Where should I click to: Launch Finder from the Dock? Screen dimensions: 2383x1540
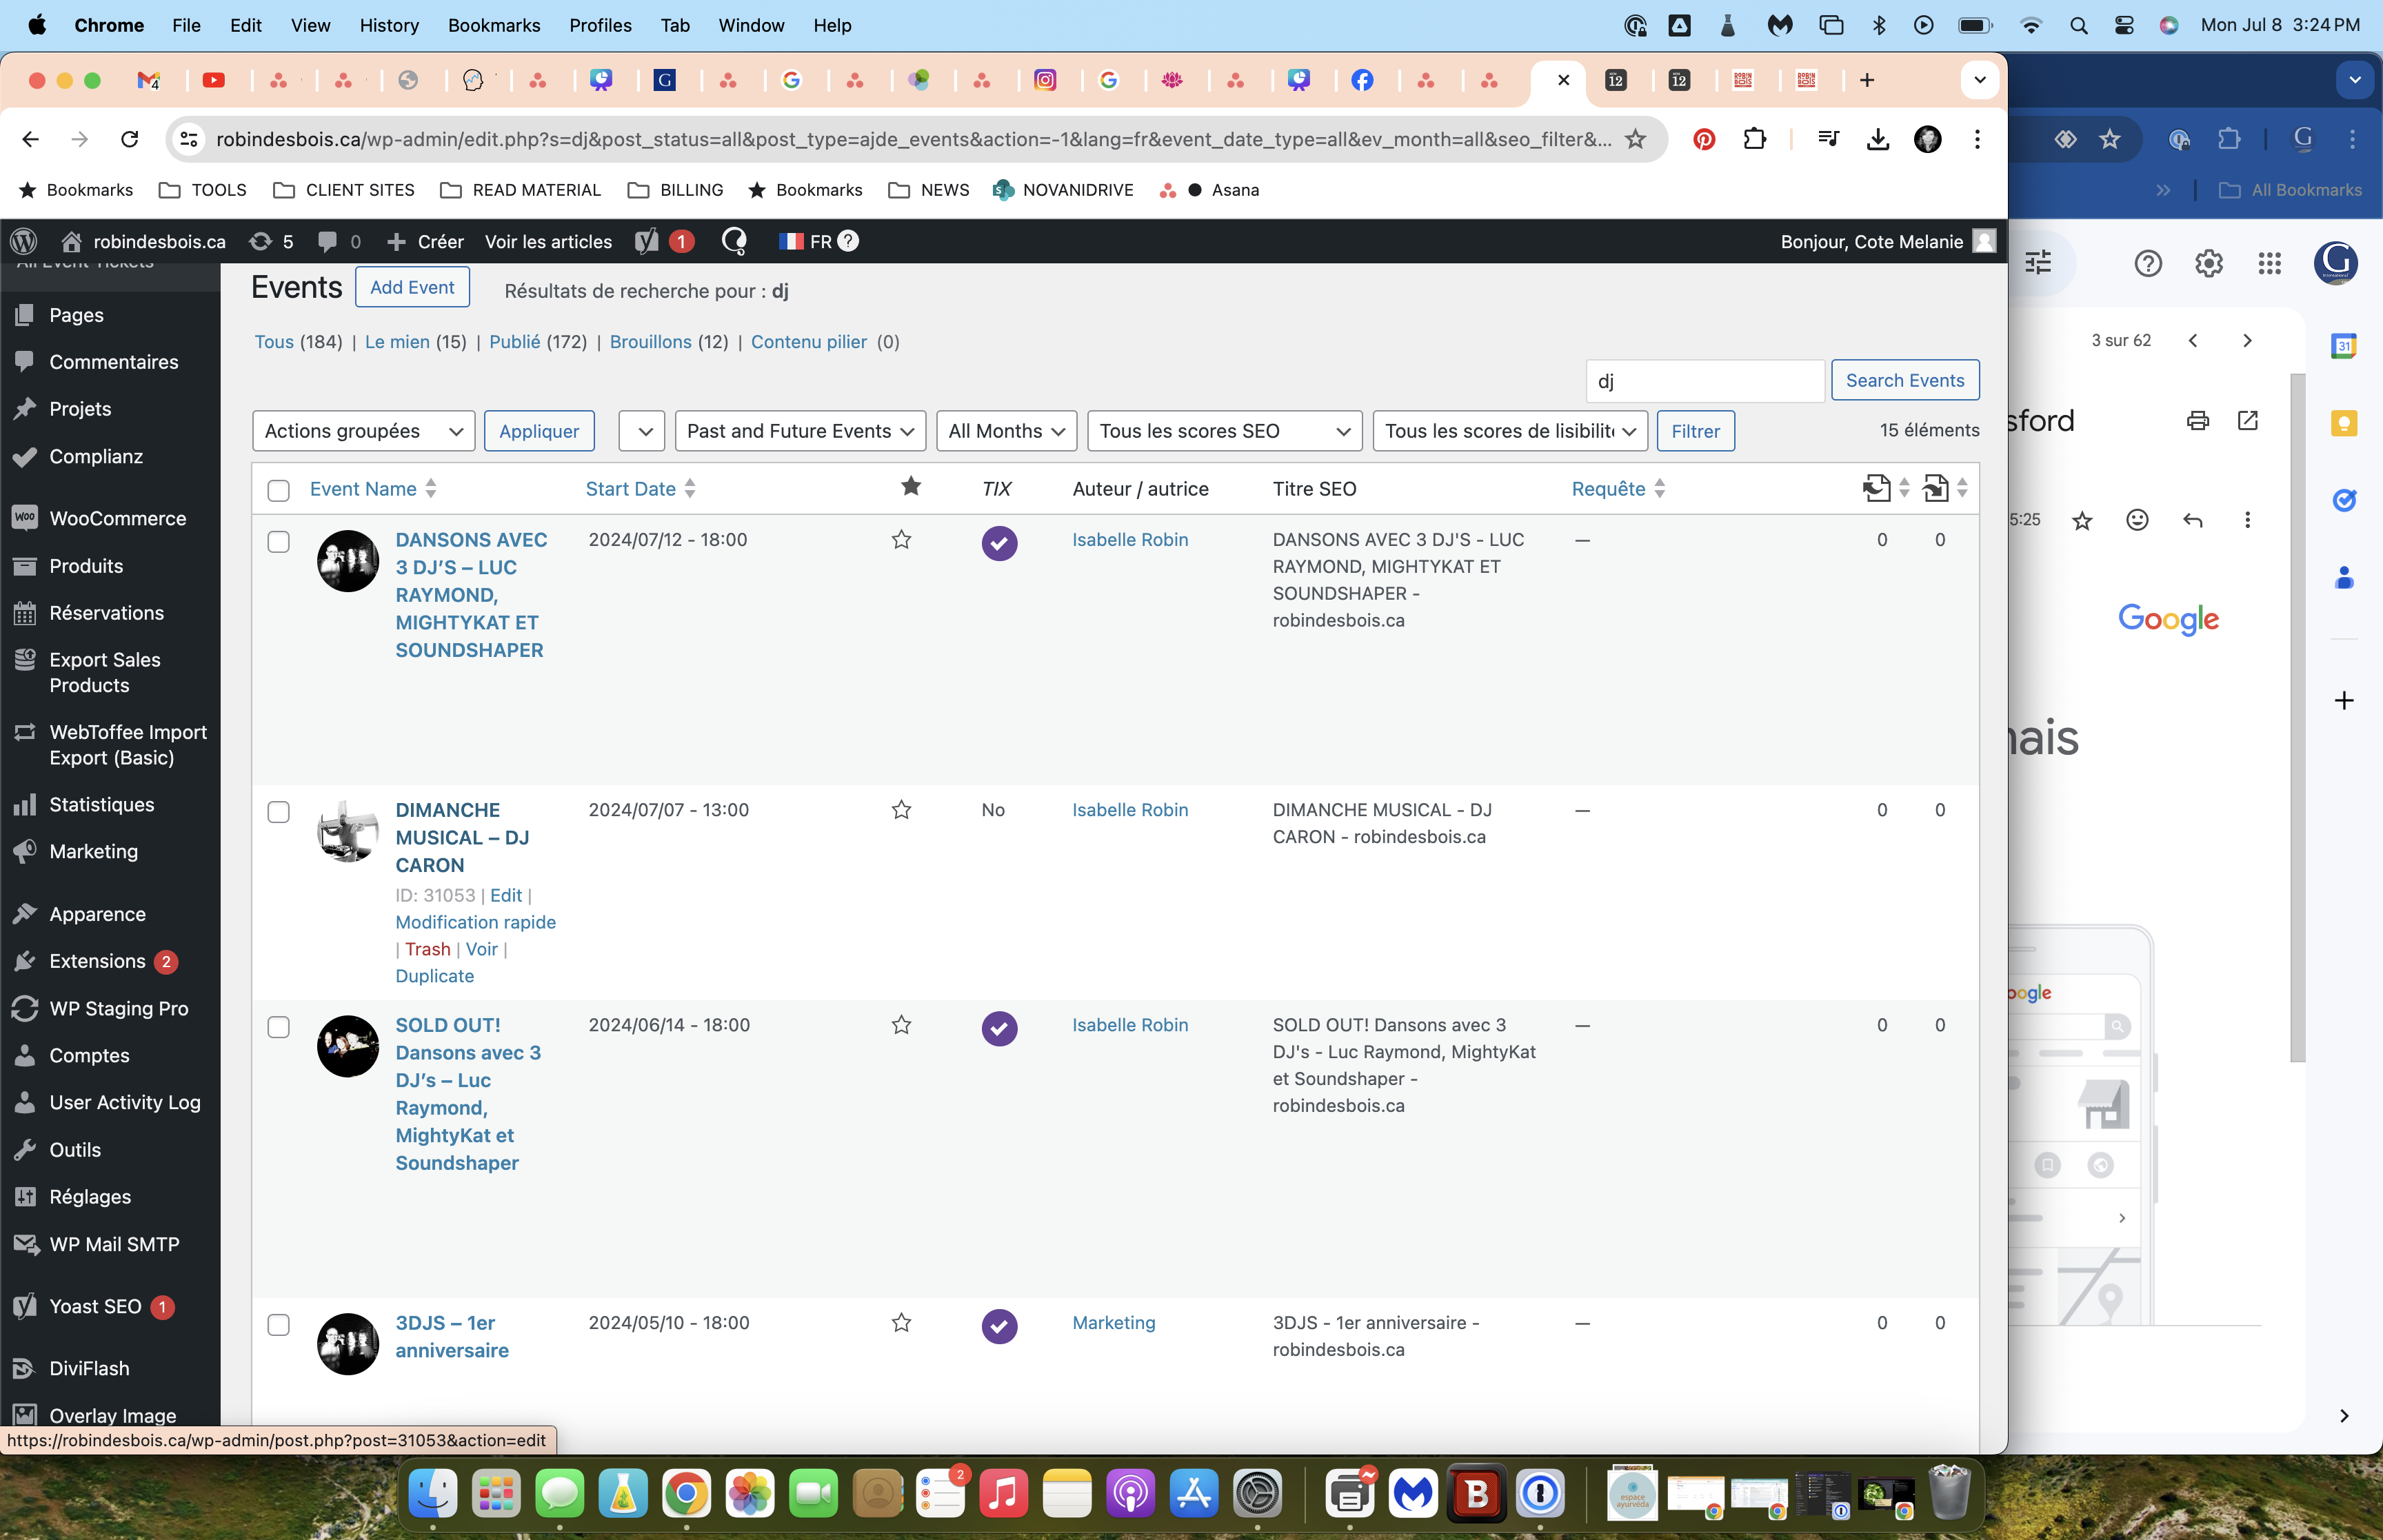tap(433, 1494)
